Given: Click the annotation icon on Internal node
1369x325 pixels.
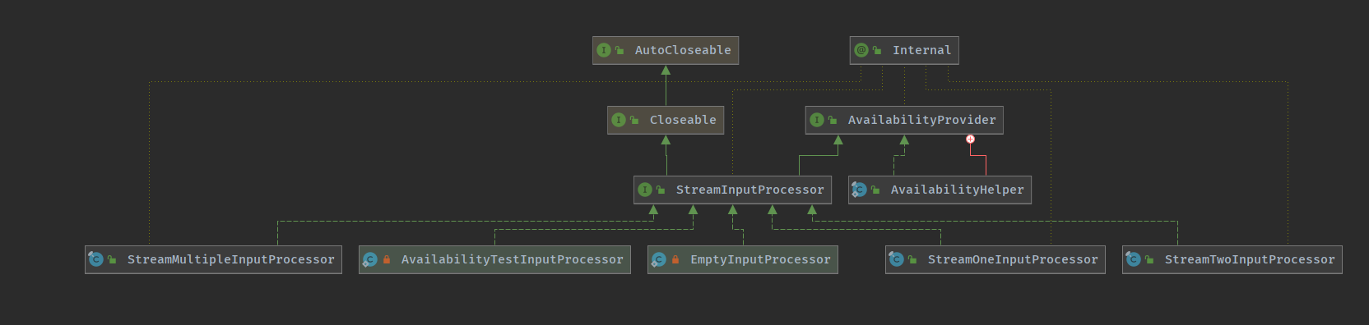Looking at the screenshot, I should tap(861, 50).
